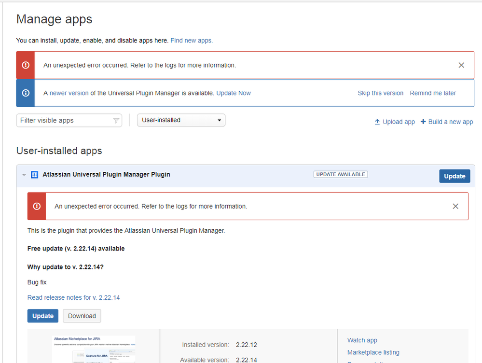Image resolution: width=482 pixels, height=363 pixels.
Task: Open the Find new apps link
Action: [192, 40]
